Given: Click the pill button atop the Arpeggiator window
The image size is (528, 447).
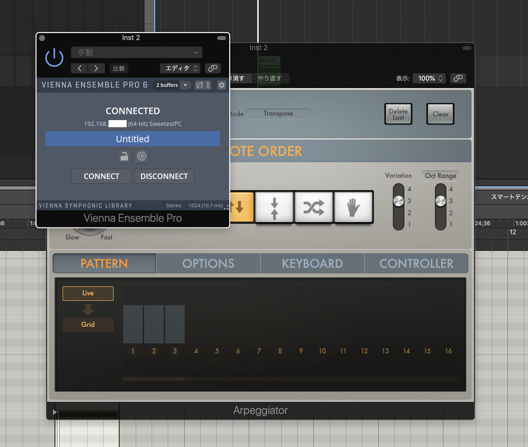Looking at the screenshot, I should [x=467, y=48].
